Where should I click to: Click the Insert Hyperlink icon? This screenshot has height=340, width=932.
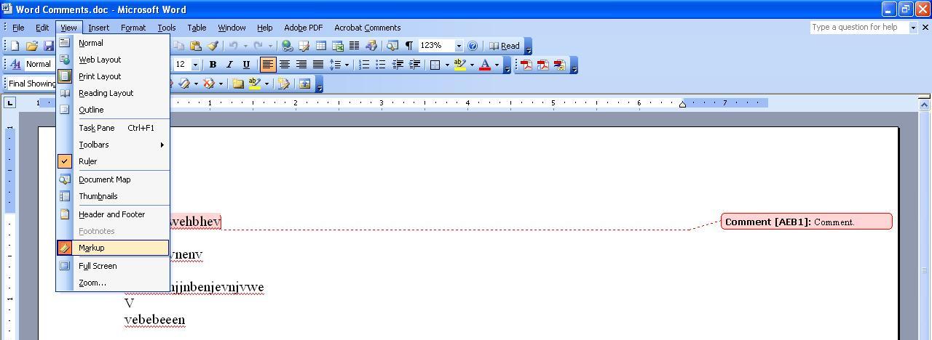pyautogui.click(x=287, y=46)
